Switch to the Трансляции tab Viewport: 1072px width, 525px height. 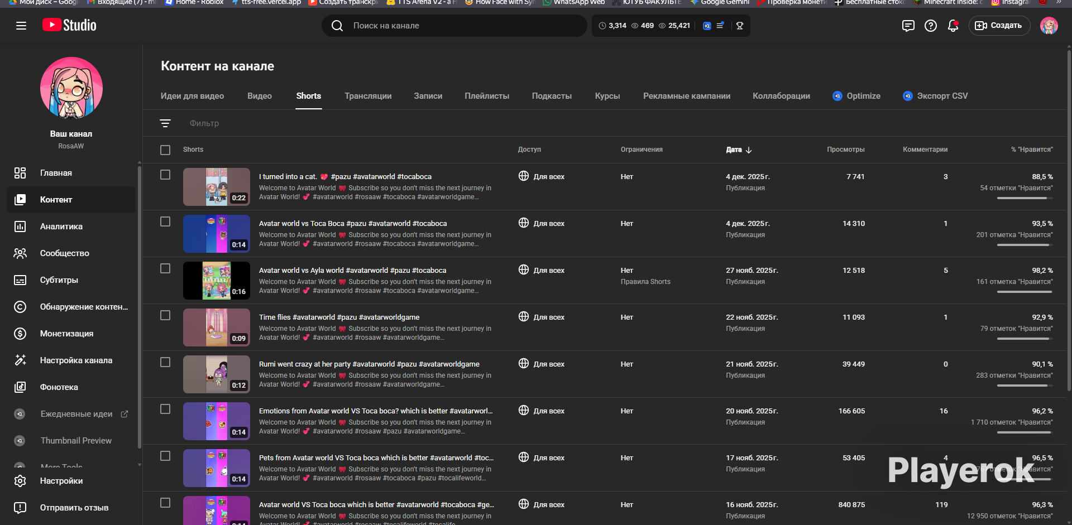point(368,96)
